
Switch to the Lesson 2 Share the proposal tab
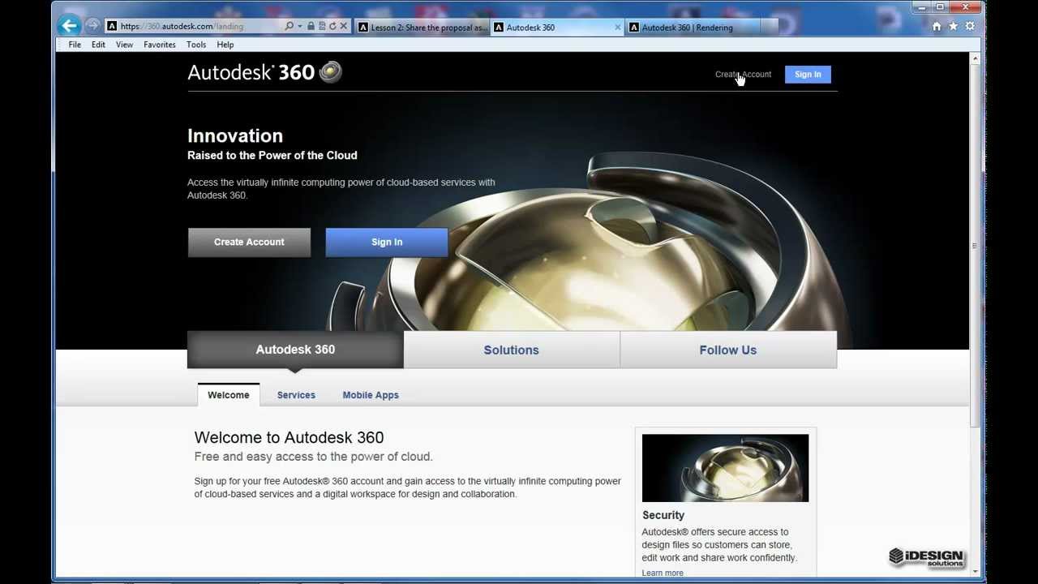(422, 28)
